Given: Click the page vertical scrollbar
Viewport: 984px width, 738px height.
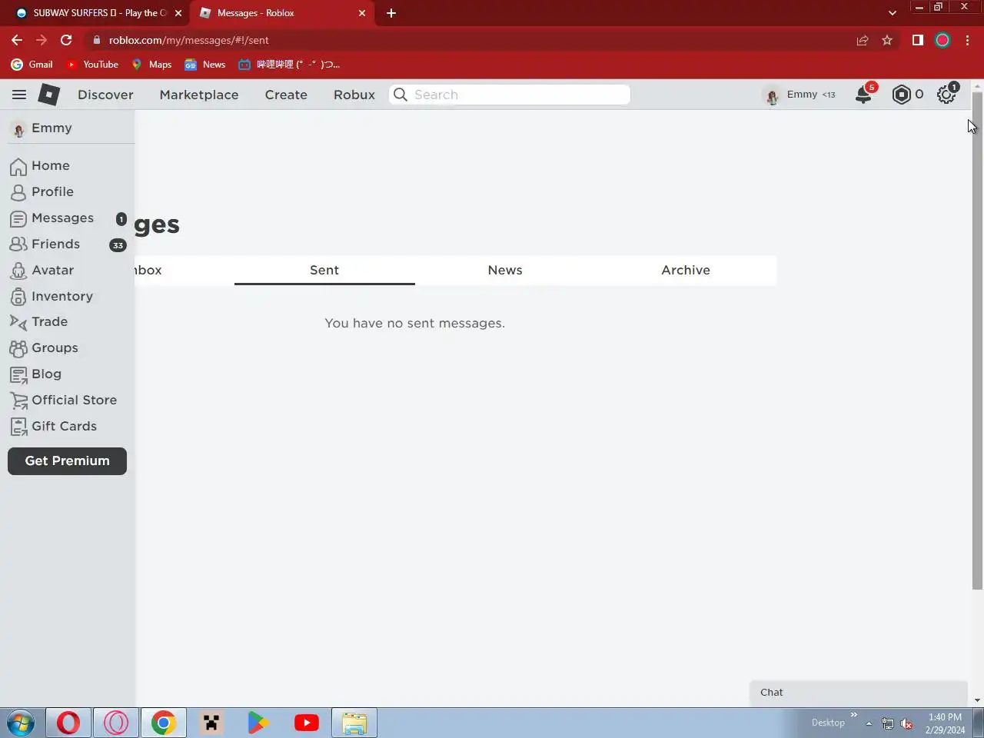Looking at the screenshot, I should point(977,341).
